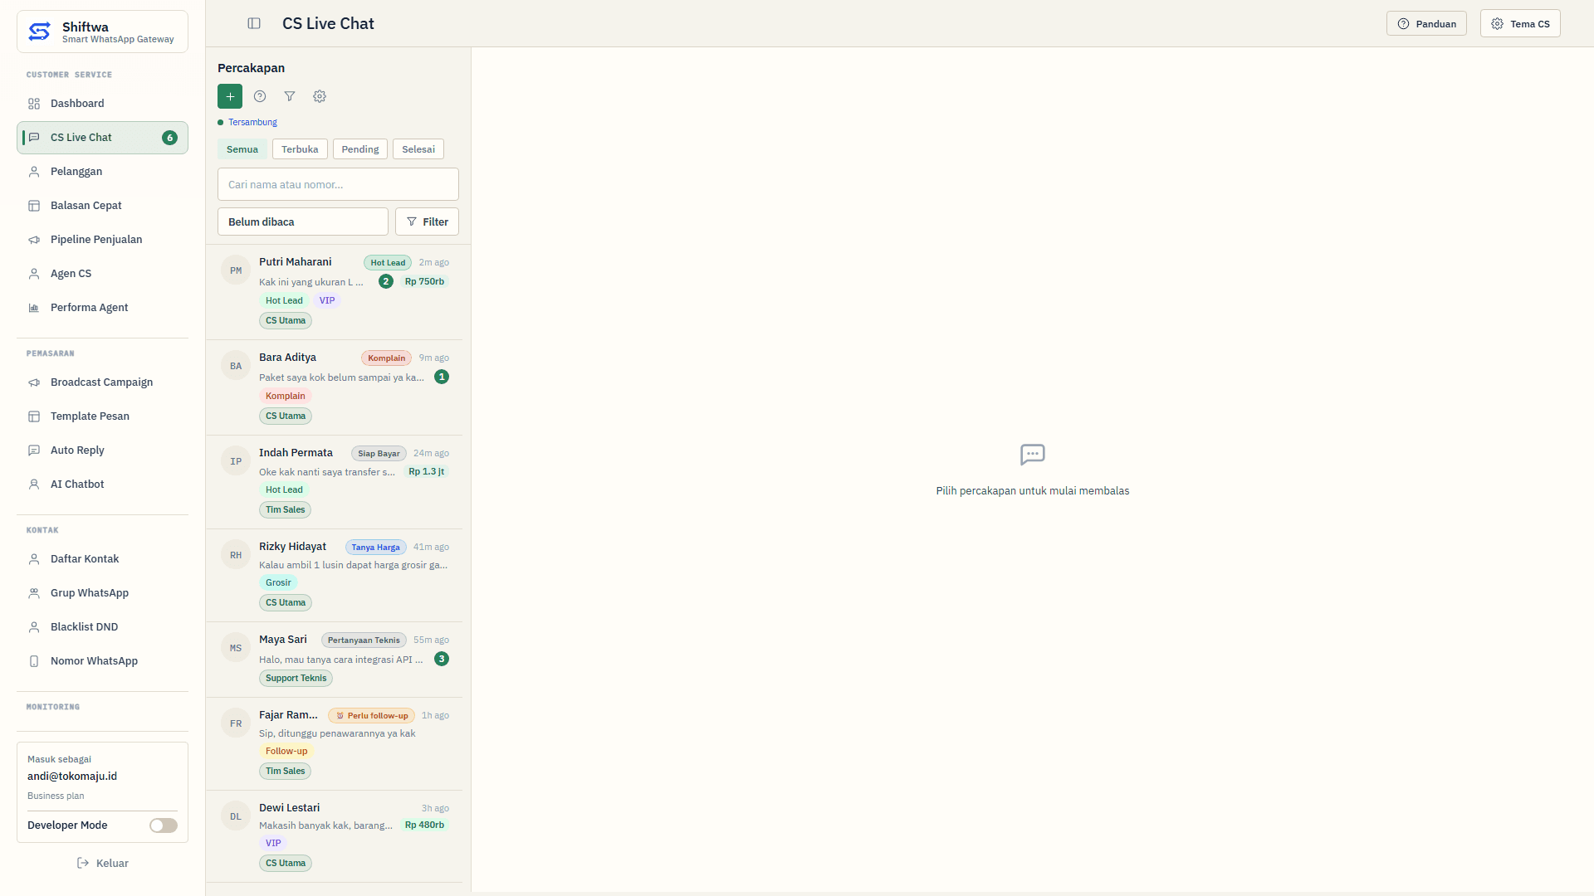This screenshot has height=896, width=1594.
Task: Click the Agen CS sidebar icon
Action: pos(34,274)
